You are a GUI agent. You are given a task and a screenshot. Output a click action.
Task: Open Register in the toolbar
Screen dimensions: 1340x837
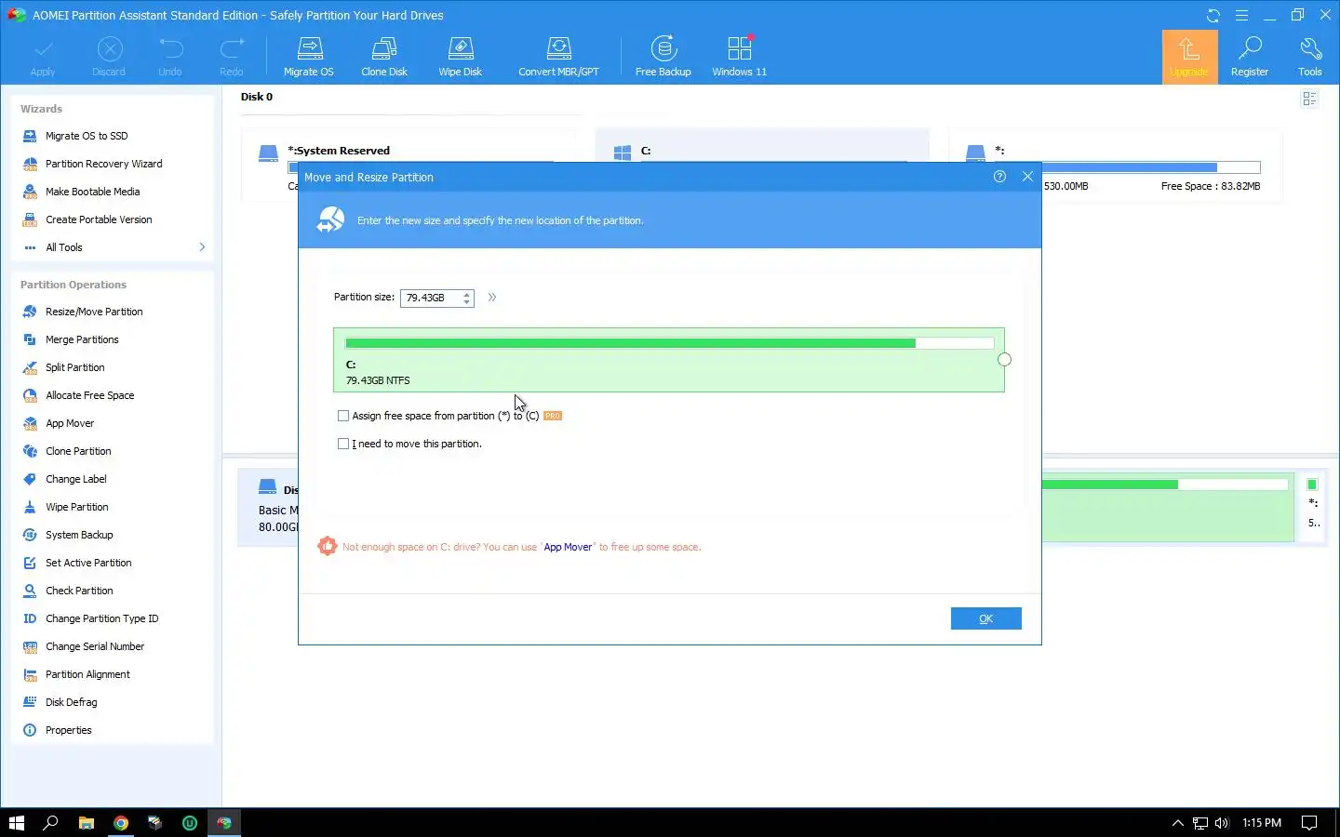click(x=1250, y=57)
